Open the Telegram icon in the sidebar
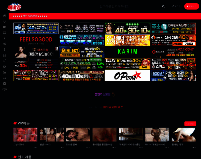The image size is (201, 159). [x=4, y=84]
